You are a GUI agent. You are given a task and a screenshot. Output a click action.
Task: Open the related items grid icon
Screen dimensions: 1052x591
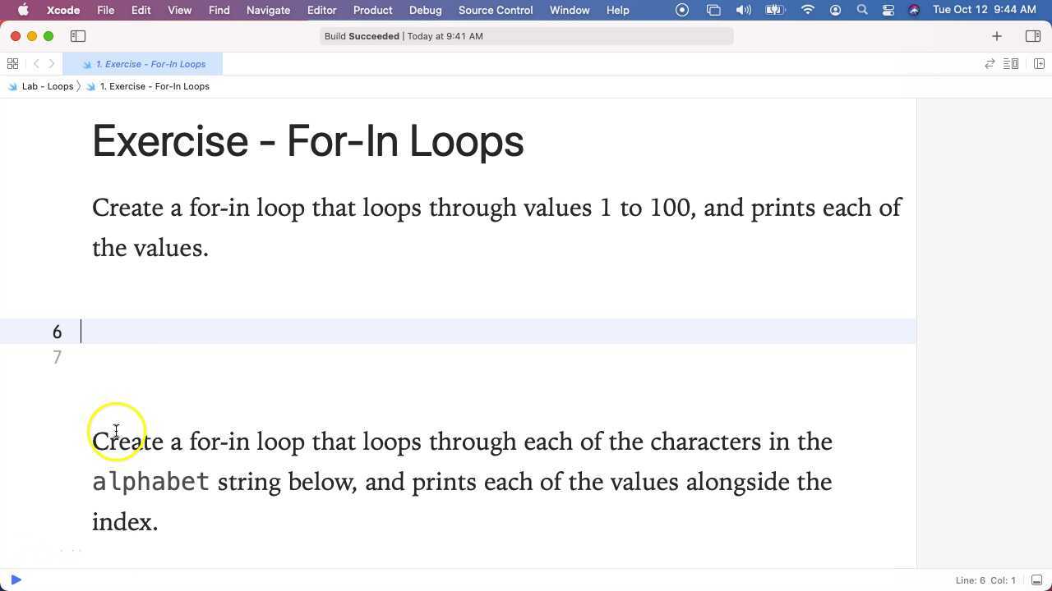click(12, 63)
